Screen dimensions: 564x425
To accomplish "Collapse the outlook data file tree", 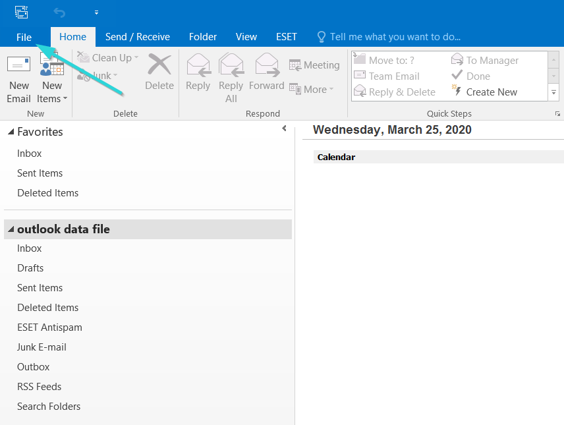I will point(11,229).
